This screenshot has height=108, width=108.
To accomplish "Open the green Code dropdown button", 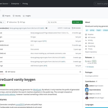I will coord(77,22).
